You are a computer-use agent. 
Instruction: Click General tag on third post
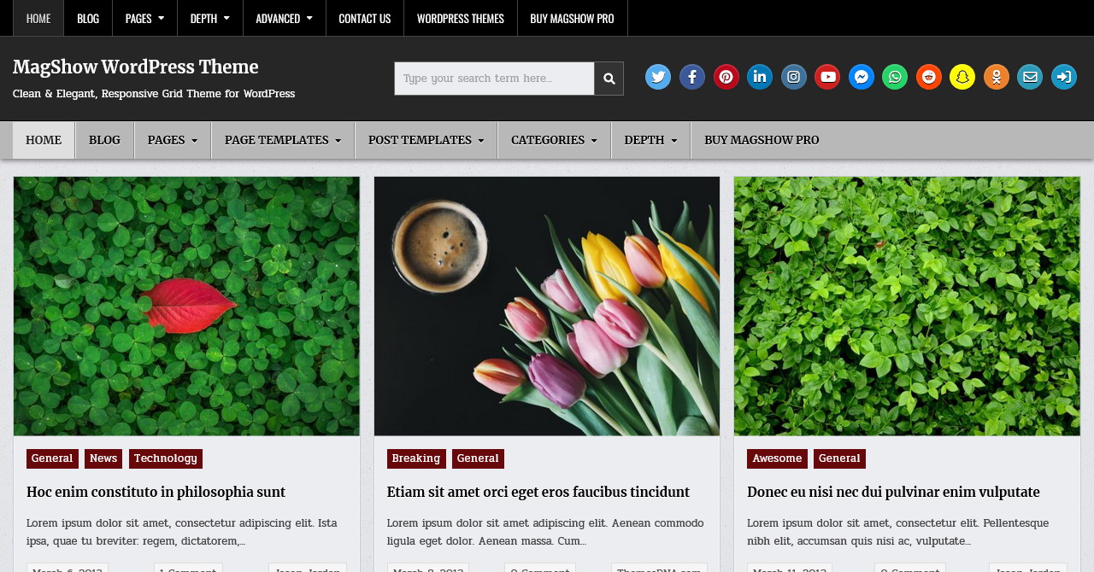pos(839,458)
